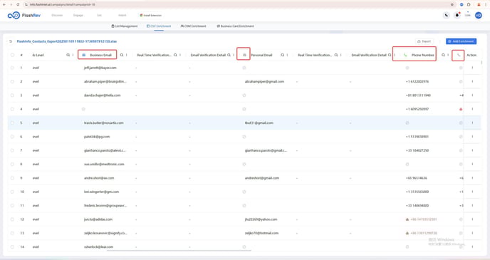The image size is (490, 260).
Task: Select row 4 checkbox
Action: pos(12,109)
